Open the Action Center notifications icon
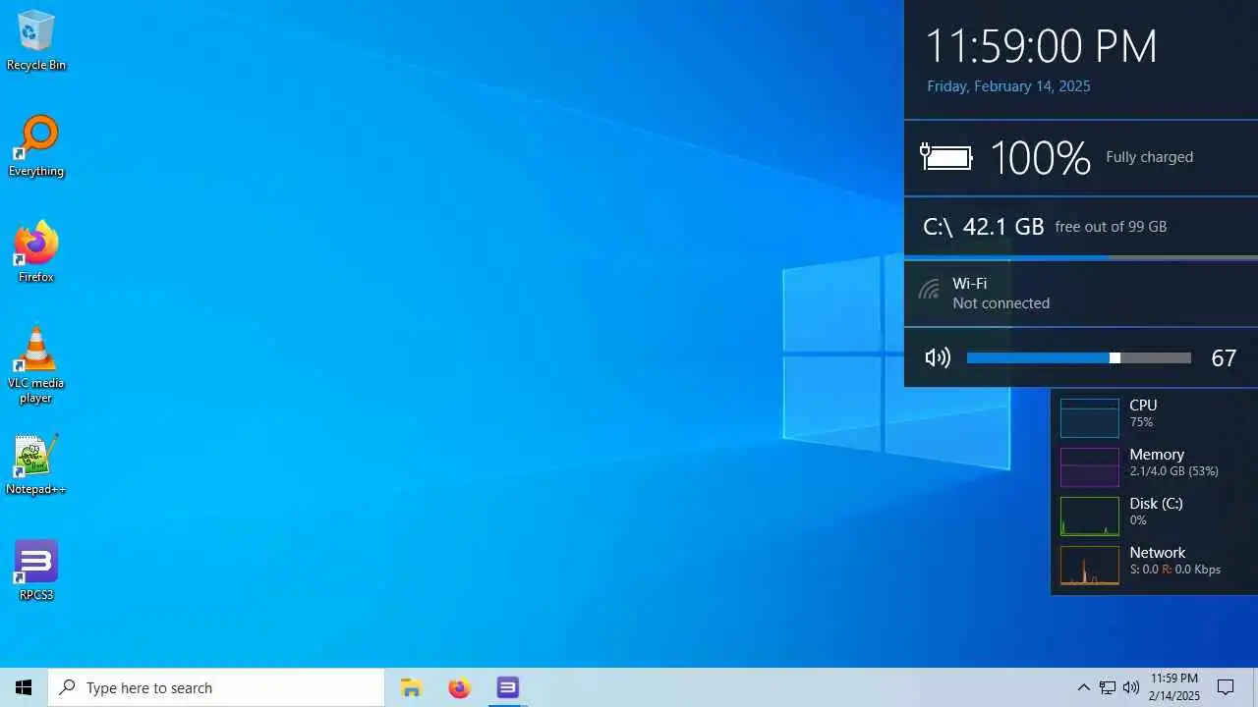Viewport: 1258px width, 707px height. tap(1226, 687)
